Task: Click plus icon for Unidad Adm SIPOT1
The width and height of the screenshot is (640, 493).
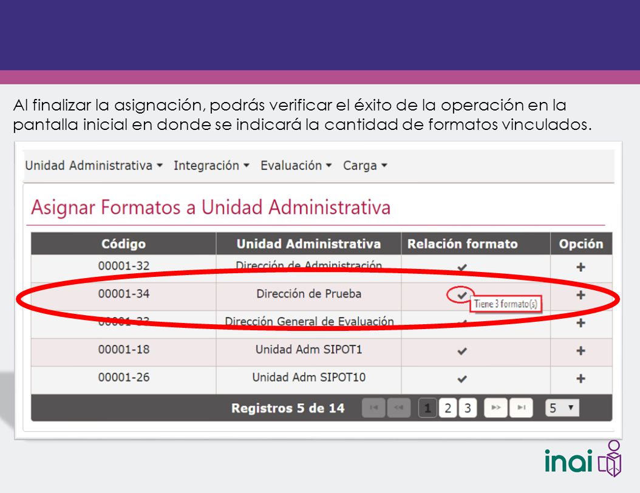Action: (x=580, y=350)
